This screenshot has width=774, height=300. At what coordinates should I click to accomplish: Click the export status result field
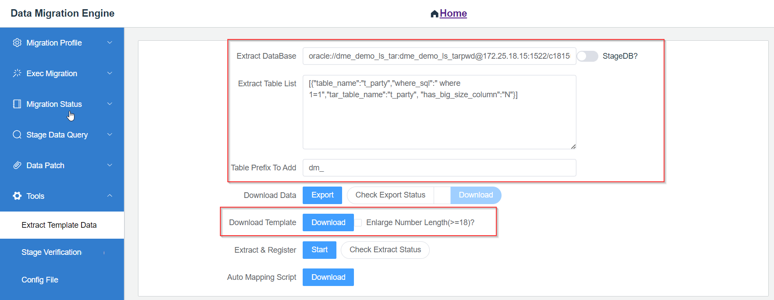[442, 195]
